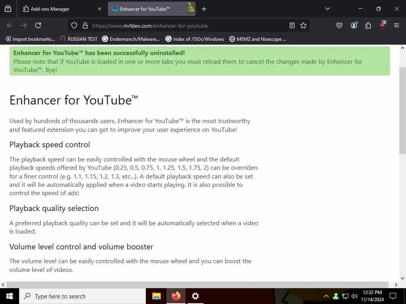Click Volume level control and volume booster heading

81,247
